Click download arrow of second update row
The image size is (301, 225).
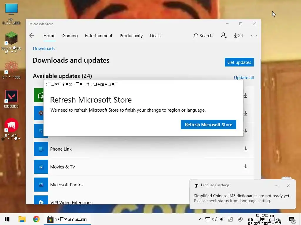click(x=245, y=113)
